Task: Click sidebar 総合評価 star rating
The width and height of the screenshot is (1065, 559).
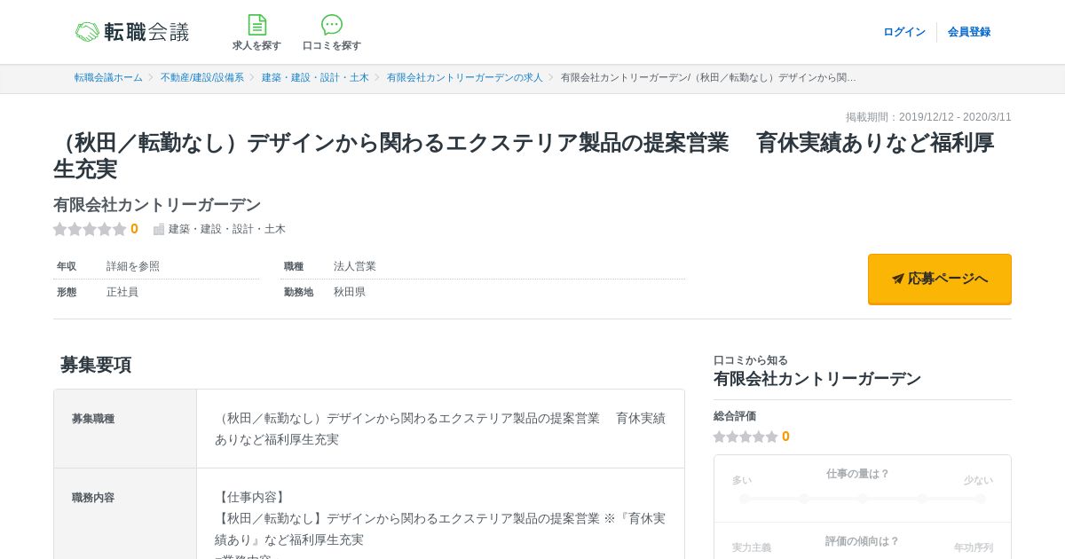Action: tap(745, 437)
